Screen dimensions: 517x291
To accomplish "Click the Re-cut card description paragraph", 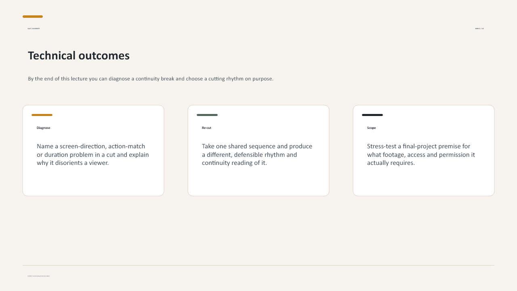I will pyautogui.click(x=257, y=154).
